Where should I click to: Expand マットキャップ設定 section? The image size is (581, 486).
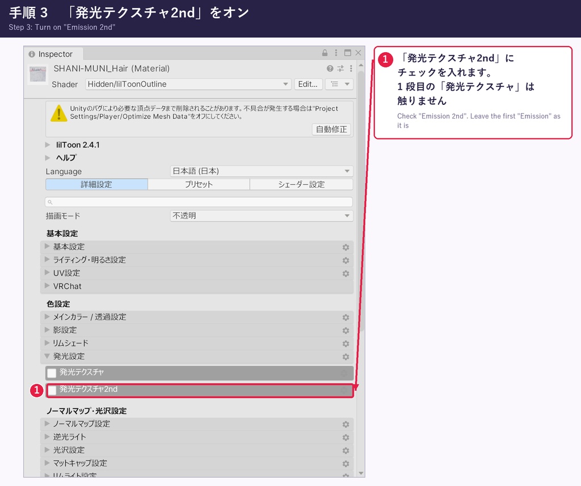tap(197, 463)
